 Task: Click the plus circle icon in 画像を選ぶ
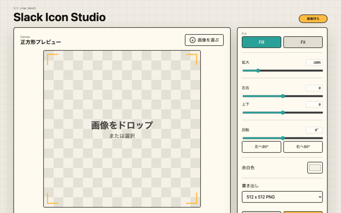[x=192, y=40]
